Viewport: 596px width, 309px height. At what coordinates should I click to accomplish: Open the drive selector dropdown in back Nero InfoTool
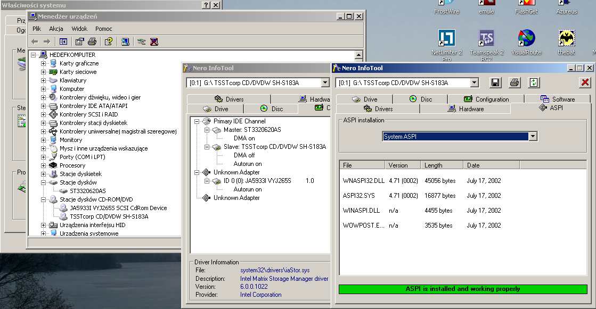(x=325, y=83)
